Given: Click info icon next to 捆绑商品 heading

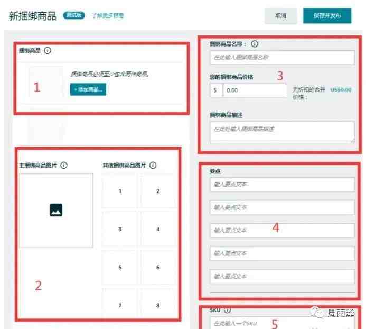Looking at the screenshot, I should (48, 50).
